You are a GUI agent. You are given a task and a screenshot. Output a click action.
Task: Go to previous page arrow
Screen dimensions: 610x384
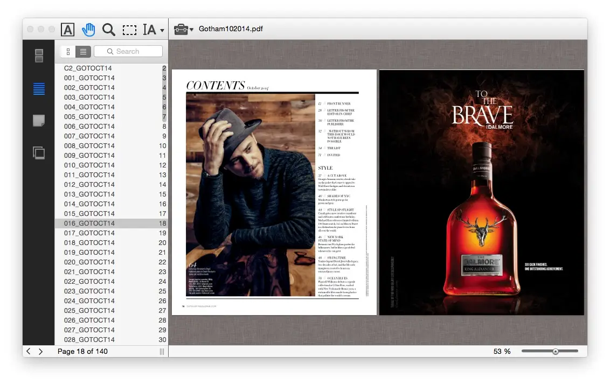(x=29, y=351)
